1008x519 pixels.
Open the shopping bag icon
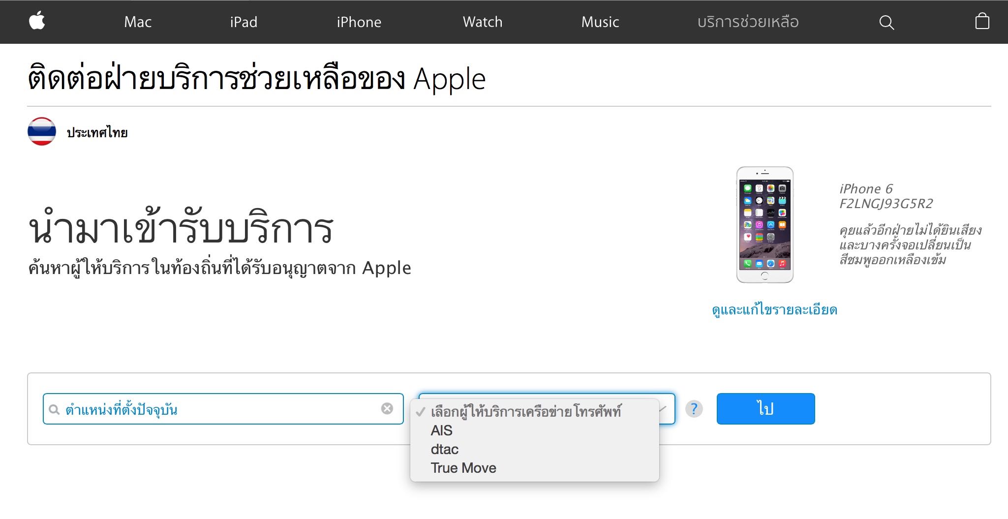pyautogui.click(x=982, y=21)
